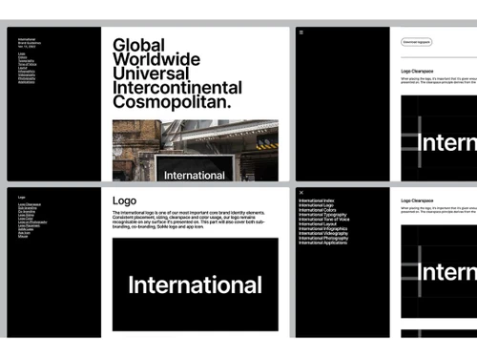Click Logo Clearspace heading under Download logopack

[x=417, y=72]
